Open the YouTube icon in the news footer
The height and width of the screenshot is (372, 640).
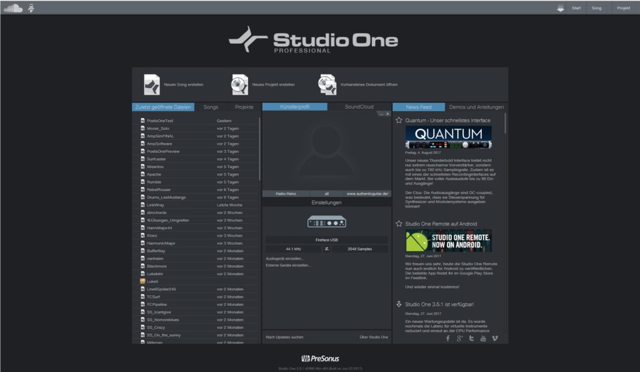[x=483, y=338]
